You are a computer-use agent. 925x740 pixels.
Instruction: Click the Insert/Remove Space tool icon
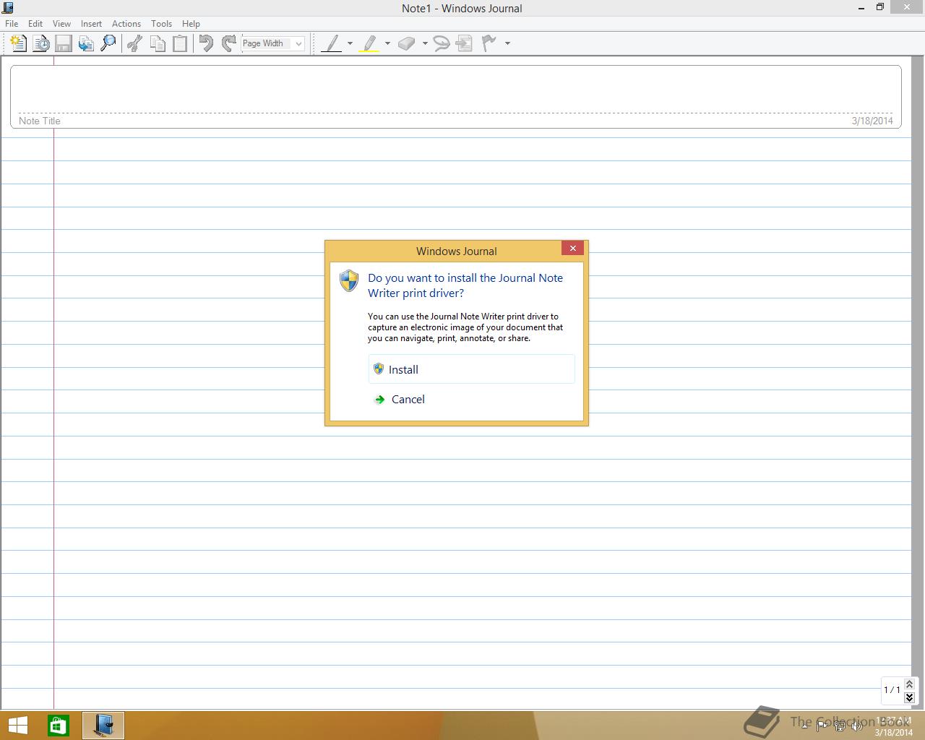point(465,43)
